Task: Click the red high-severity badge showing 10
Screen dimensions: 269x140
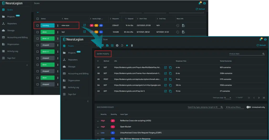Action: [x=92, y=25]
